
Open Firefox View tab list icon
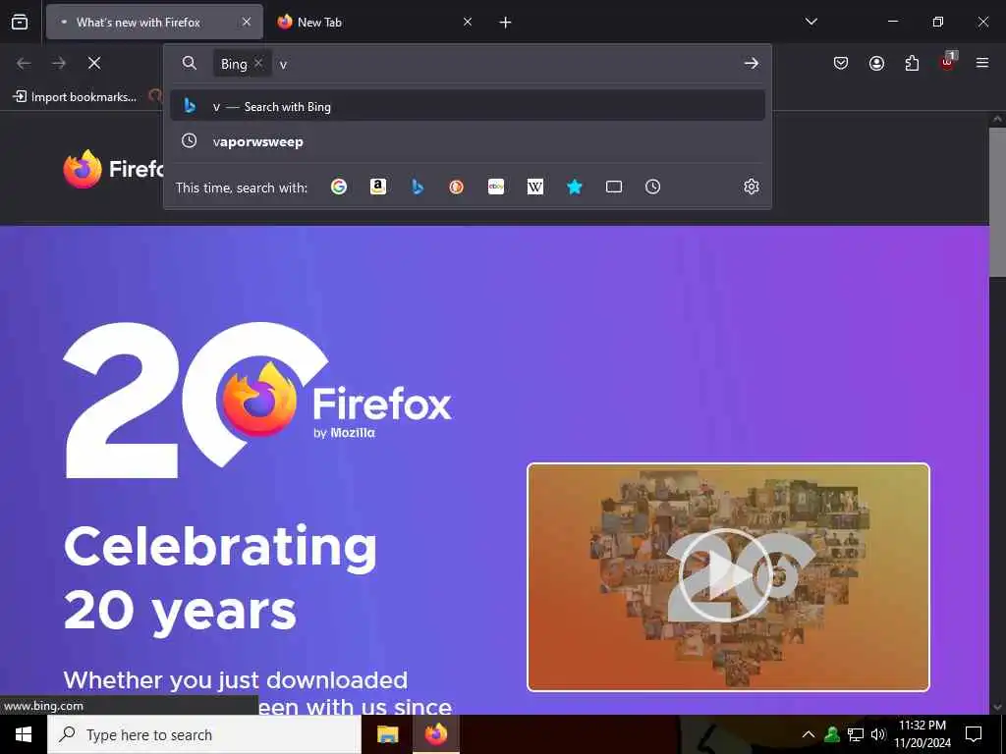pos(20,22)
